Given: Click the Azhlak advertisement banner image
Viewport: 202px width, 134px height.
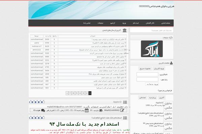Looking at the screenshot, I should click(x=152, y=49).
